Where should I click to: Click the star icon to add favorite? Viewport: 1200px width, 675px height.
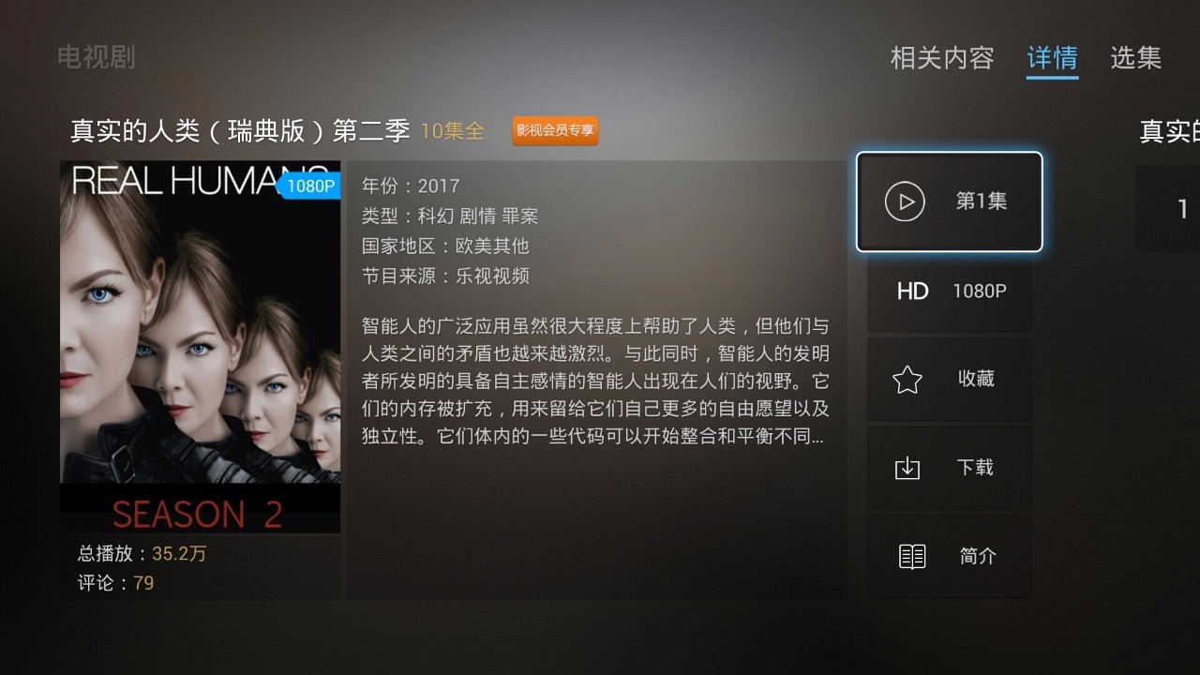pyautogui.click(x=907, y=379)
